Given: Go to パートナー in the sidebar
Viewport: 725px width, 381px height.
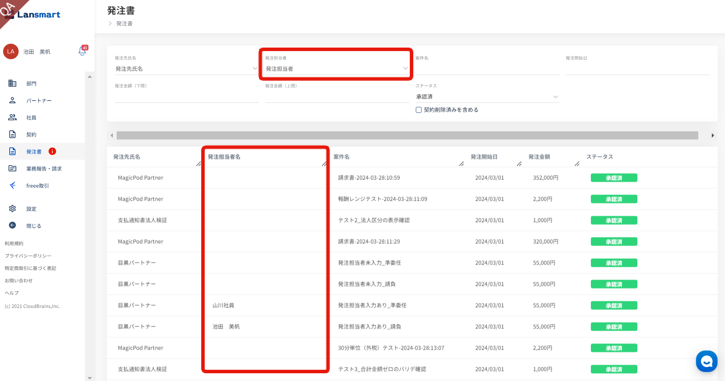Looking at the screenshot, I should coord(39,101).
